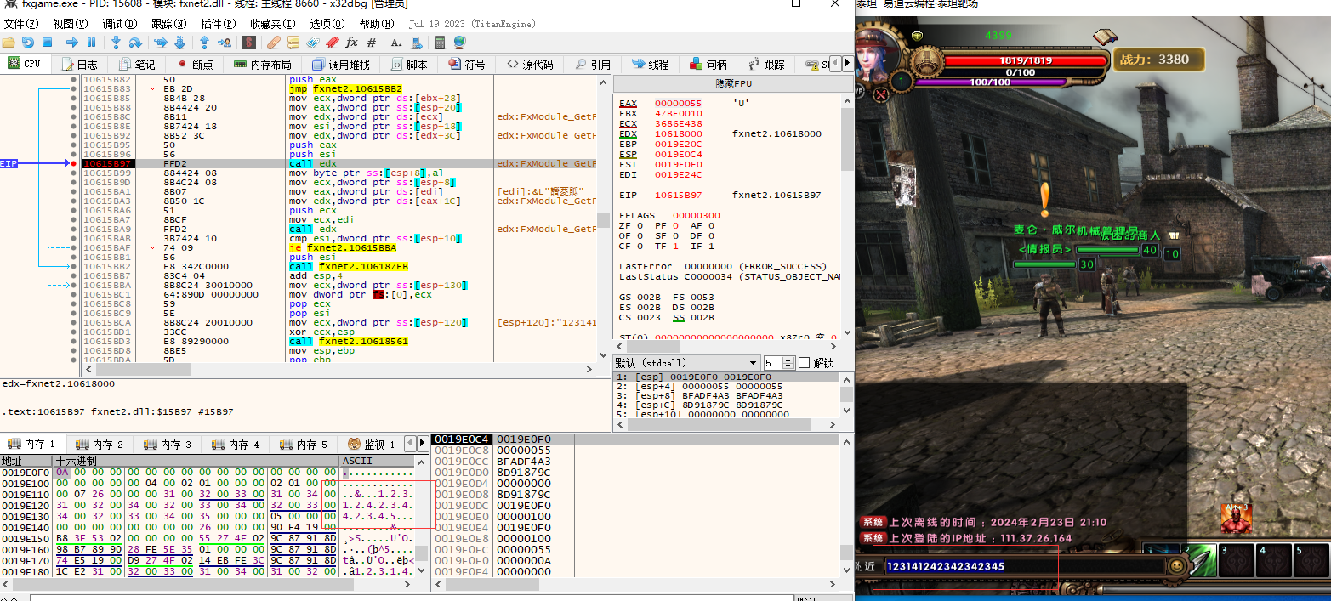Viewport: 1331px width, 601px height.
Task: Click skill slot 2 green blade icon
Action: pos(1199,560)
